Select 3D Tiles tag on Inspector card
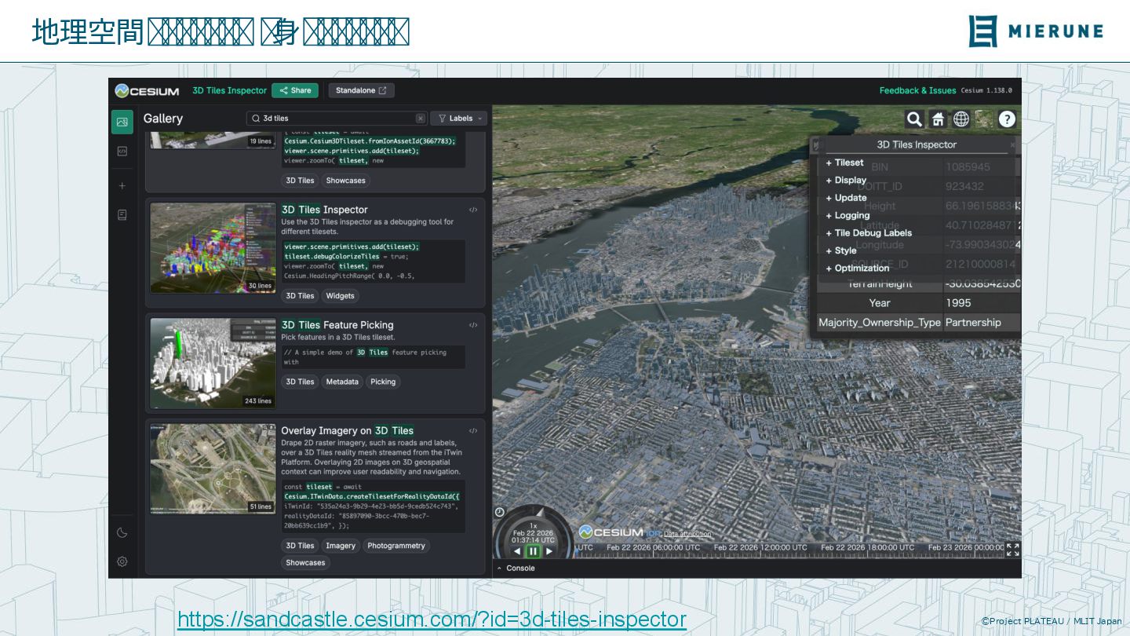Screen dimensions: 1130x636 (300, 296)
